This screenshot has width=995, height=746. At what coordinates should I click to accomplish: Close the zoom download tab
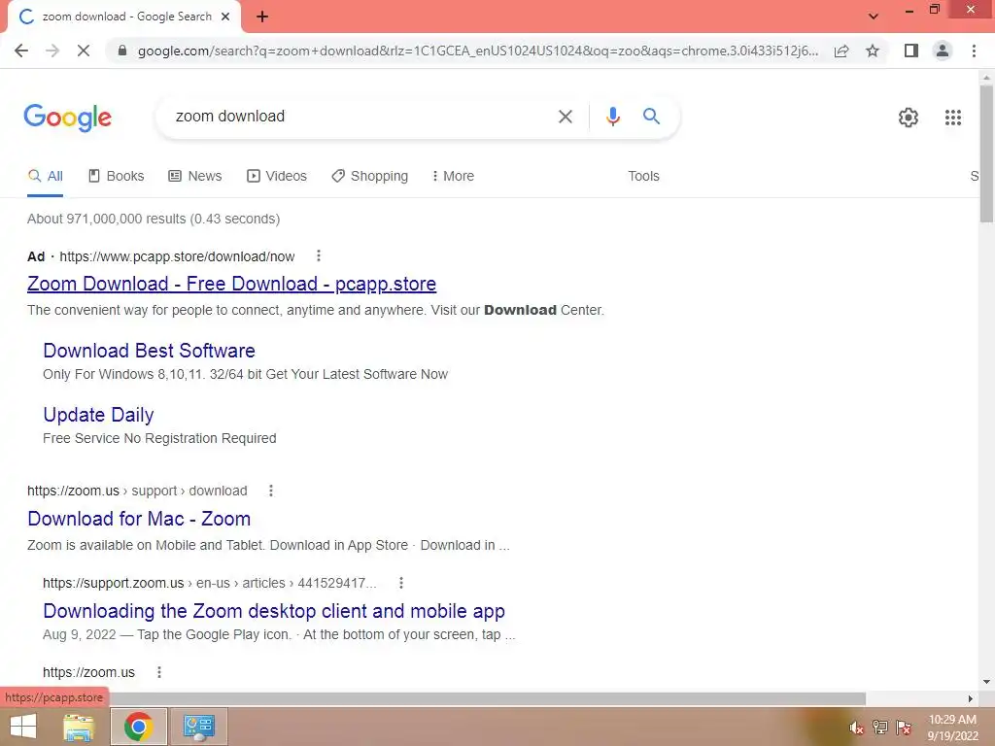point(225,17)
